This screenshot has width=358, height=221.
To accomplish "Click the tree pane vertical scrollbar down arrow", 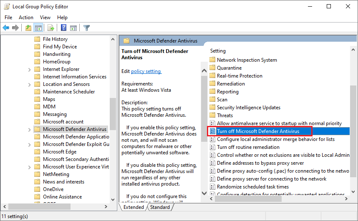I will pos(113,200).
